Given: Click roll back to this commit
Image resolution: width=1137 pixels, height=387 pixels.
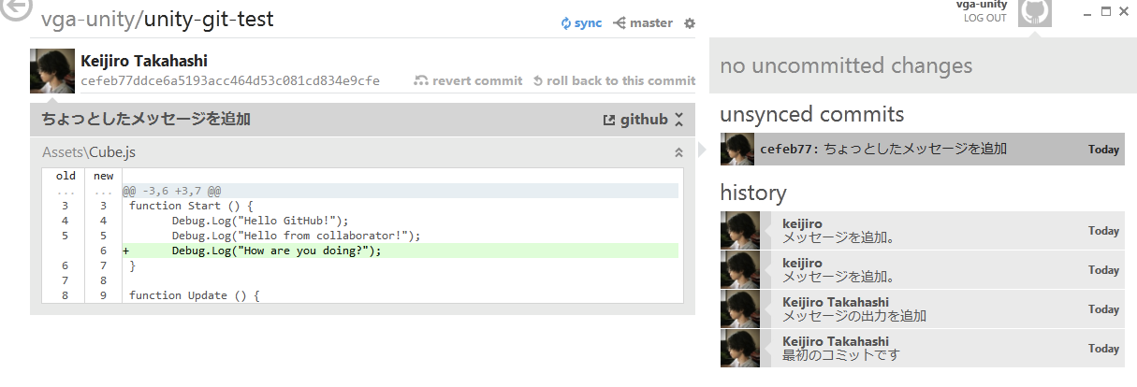Looking at the screenshot, I should 614,80.
